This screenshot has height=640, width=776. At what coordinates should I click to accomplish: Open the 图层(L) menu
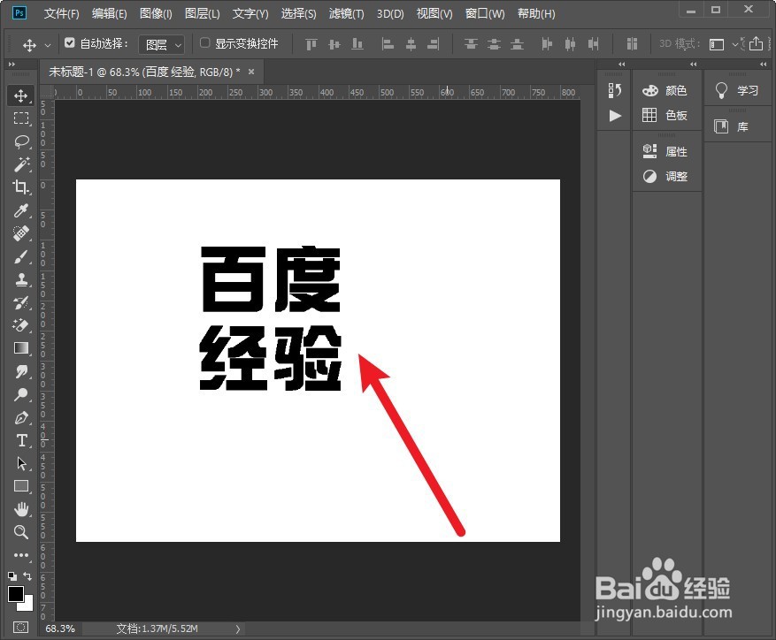click(x=203, y=13)
